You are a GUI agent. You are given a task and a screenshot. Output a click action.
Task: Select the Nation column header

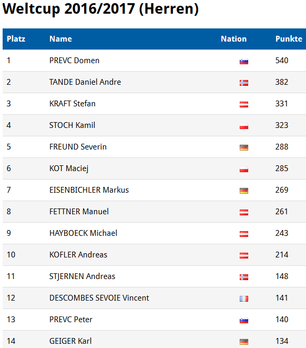[x=233, y=39]
